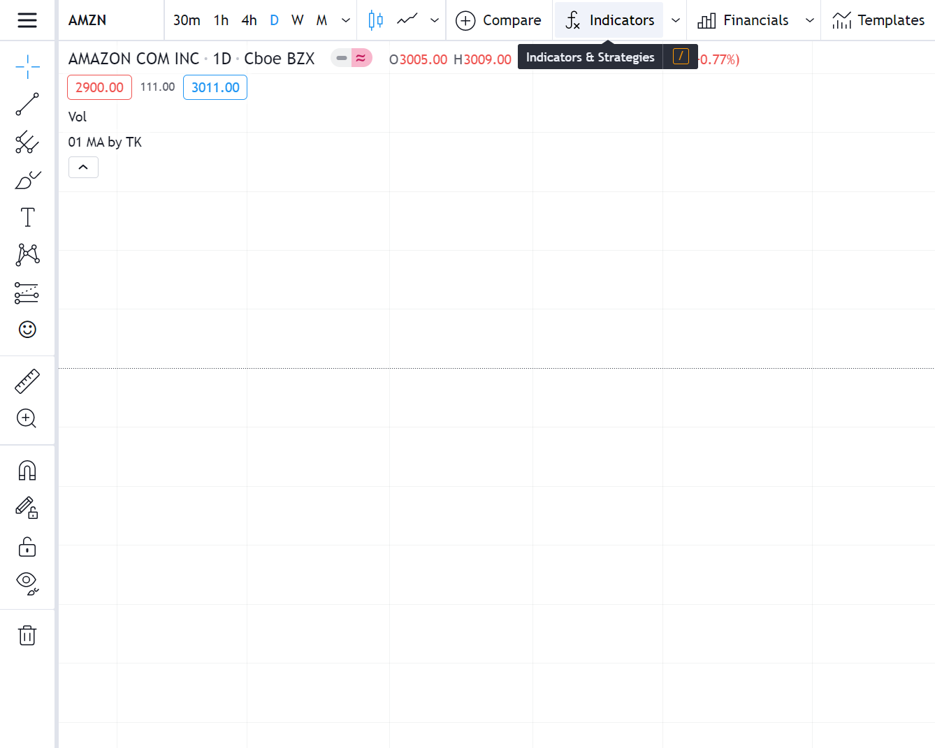Select the crosshair cursor tool
Viewport: 935px width, 748px height.
pos(27,67)
